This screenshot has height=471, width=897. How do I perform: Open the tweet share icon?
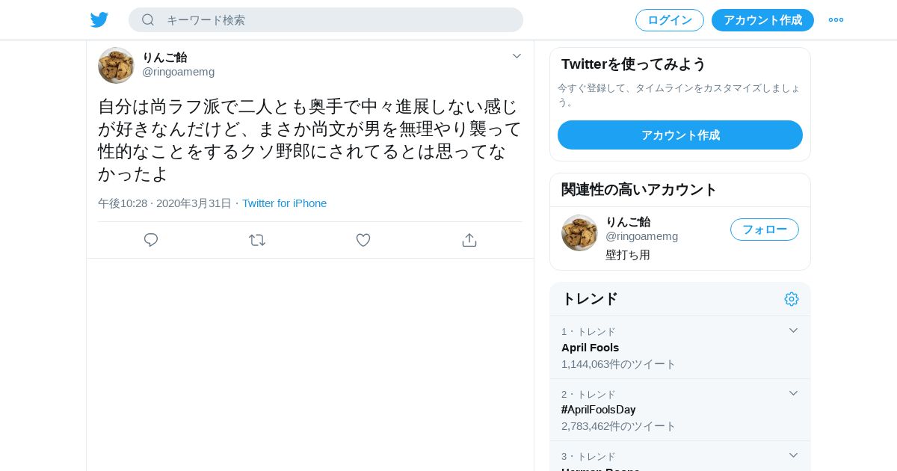click(x=469, y=240)
